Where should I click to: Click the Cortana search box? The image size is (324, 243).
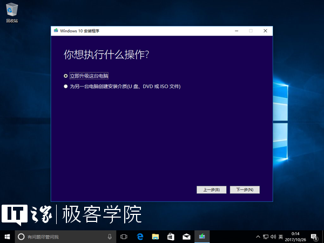65,237
